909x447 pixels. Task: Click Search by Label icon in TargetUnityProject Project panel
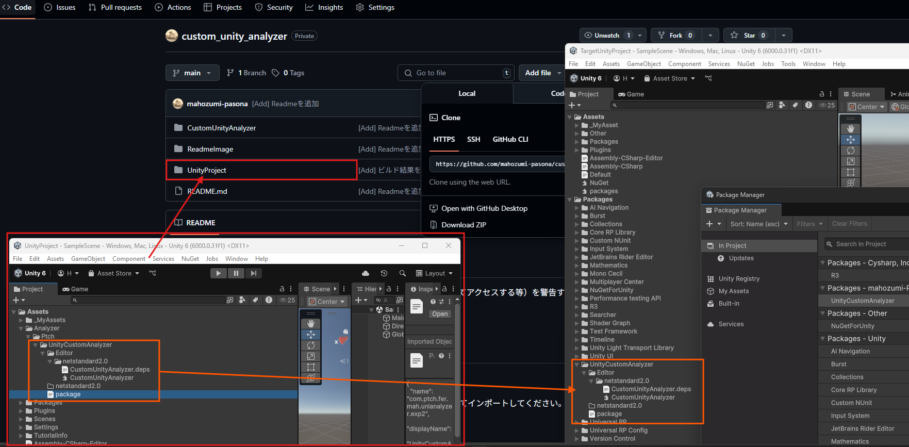[795, 105]
